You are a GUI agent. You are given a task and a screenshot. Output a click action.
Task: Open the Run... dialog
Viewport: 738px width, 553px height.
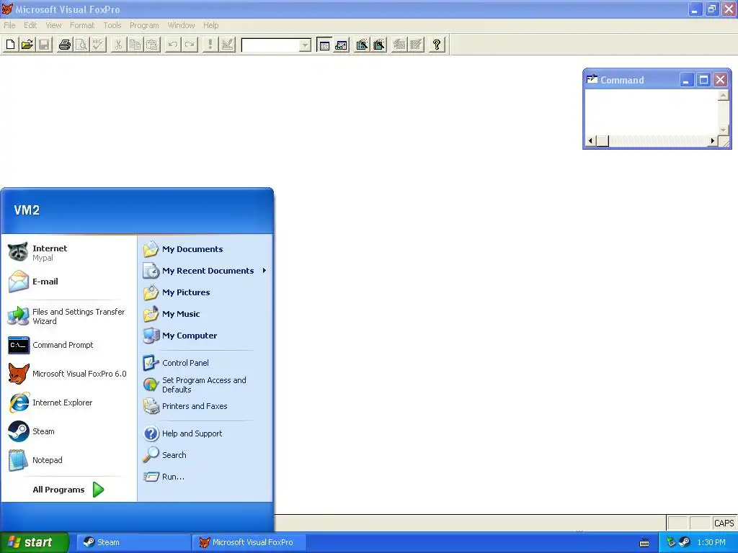click(x=205, y=477)
